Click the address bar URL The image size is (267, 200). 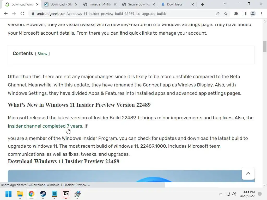[x=101, y=14]
